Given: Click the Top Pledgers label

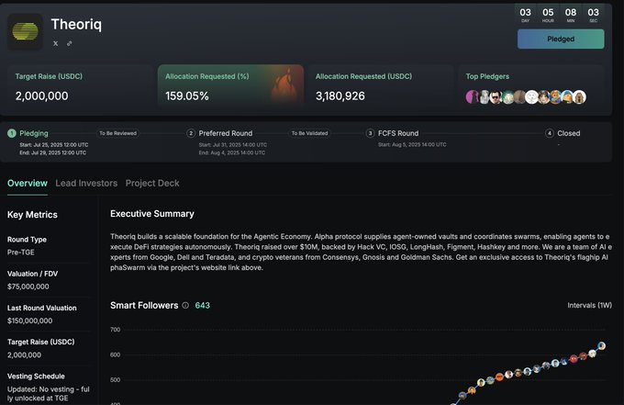Looking at the screenshot, I should coord(487,76).
